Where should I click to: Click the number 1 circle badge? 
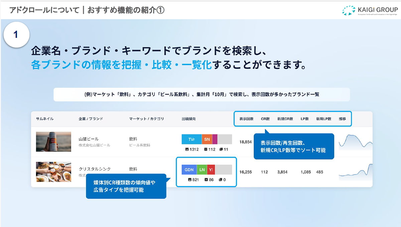[x=16, y=34]
